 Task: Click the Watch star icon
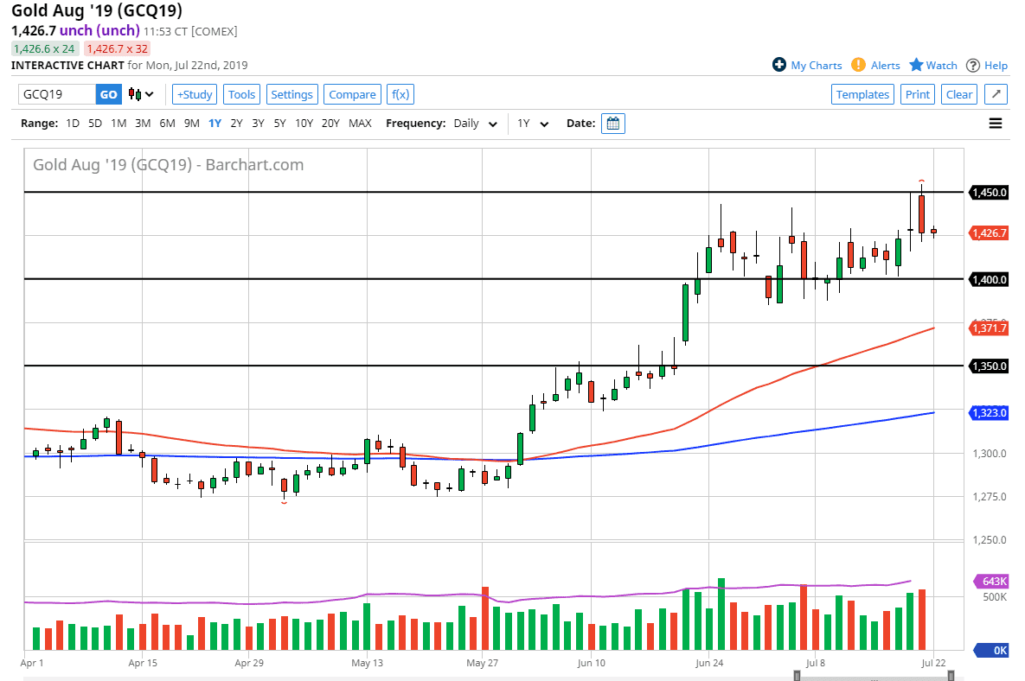pos(916,65)
